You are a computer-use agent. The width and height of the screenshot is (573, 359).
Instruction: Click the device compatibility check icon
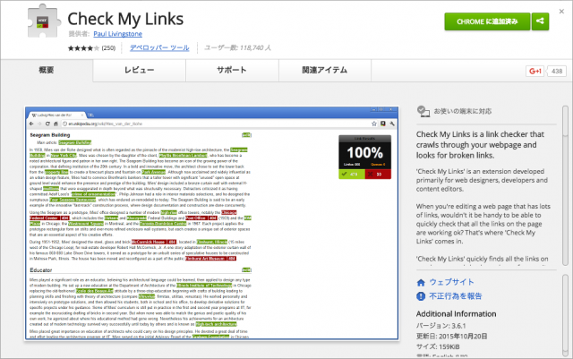[x=422, y=112]
